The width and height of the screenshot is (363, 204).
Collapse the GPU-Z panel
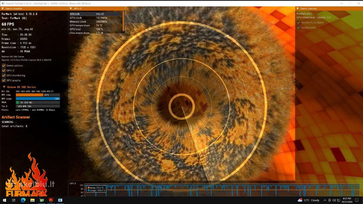pos(70,8)
